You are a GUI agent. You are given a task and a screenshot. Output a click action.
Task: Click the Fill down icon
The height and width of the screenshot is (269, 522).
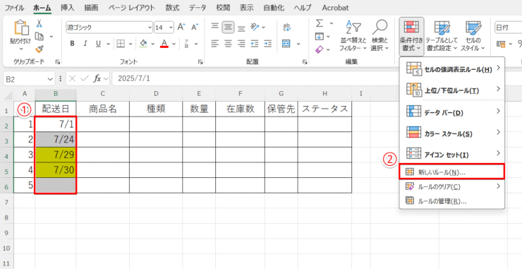(319, 36)
